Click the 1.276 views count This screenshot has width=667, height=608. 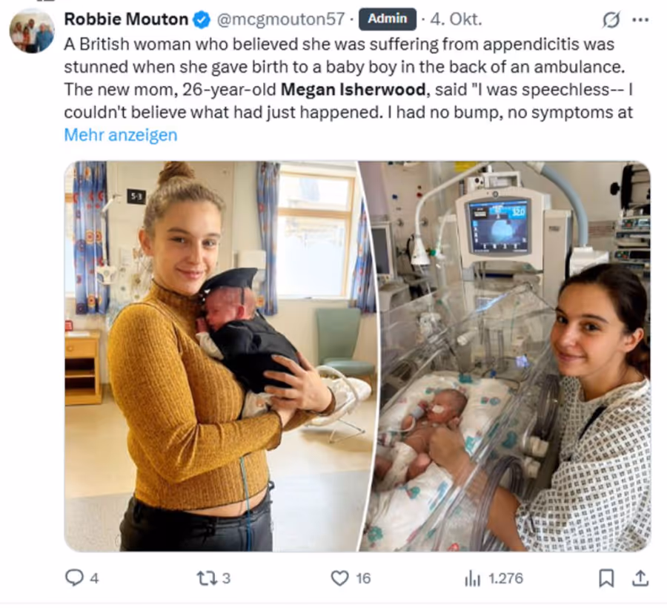[505, 578]
